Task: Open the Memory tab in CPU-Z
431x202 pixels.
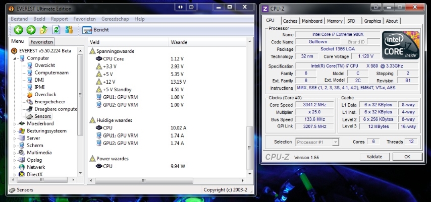Action: tap(335, 21)
